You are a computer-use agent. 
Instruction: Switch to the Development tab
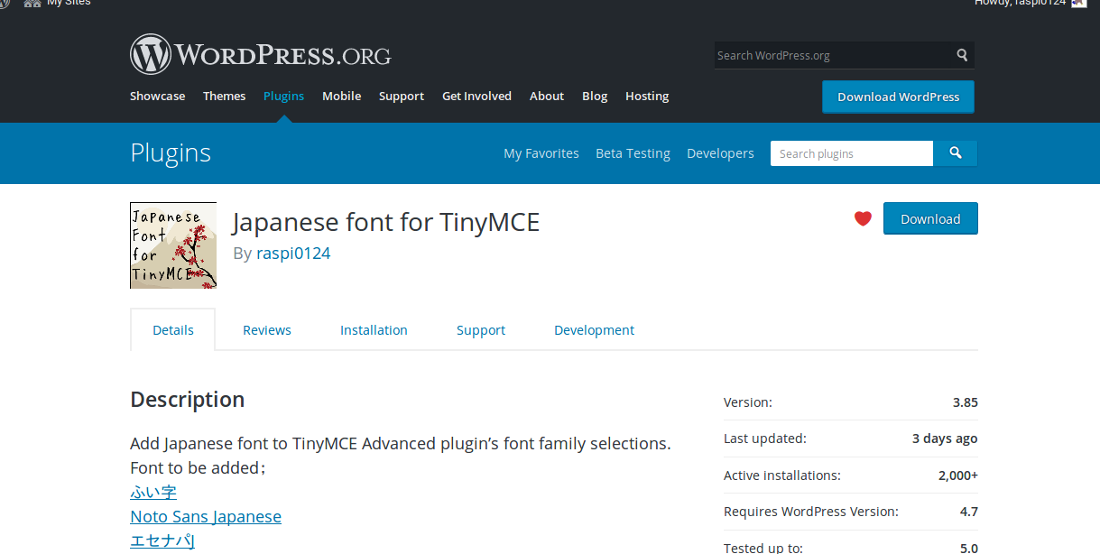click(x=594, y=330)
